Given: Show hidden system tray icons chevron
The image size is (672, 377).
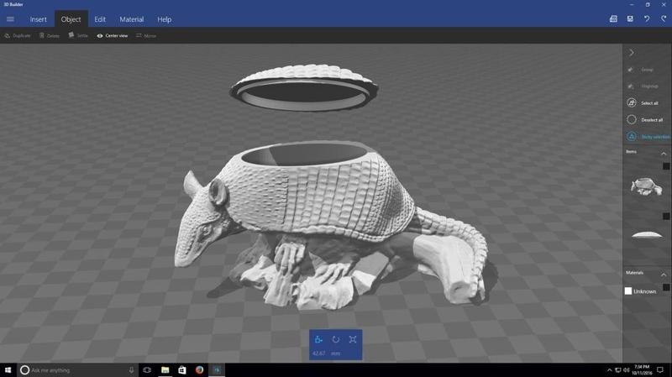Looking at the screenshot, I should click(x=610, y=370).
